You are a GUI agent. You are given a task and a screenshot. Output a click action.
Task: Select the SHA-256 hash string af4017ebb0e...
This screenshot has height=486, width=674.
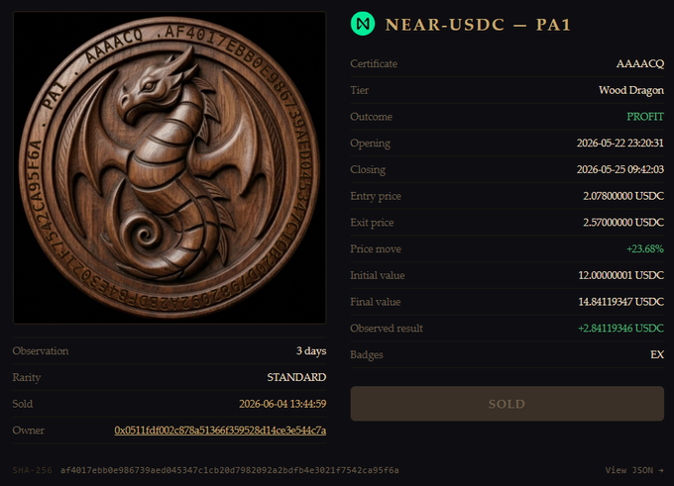tap(230, 470)
